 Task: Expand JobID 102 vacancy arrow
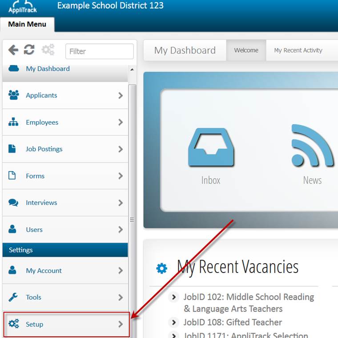tap(174, 297)
